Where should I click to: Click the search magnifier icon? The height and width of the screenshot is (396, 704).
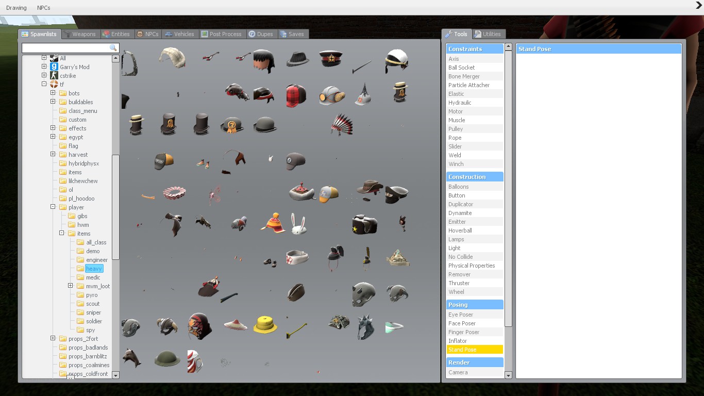pos(113,48)
